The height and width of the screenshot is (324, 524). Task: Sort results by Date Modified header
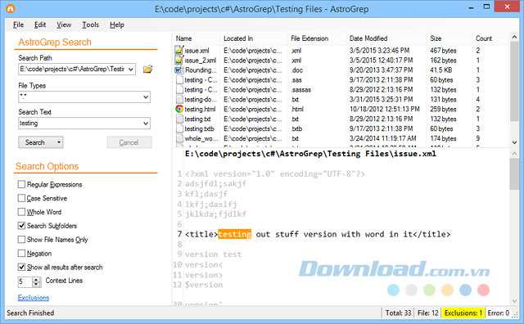pyautogui.click(x=386, y=38)
